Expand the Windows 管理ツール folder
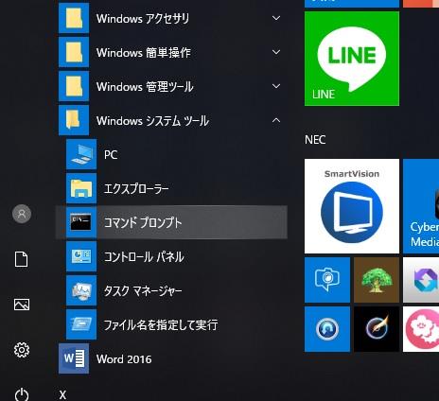439x401 pixels. 171,86
